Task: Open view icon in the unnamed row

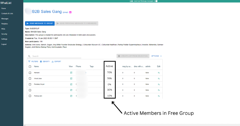Action: (x=71, y=90)
